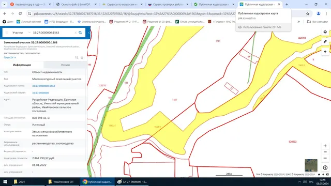331x186 pixels.
Task: Select the ruler measurement tool on map
Action: pos(325,41)
